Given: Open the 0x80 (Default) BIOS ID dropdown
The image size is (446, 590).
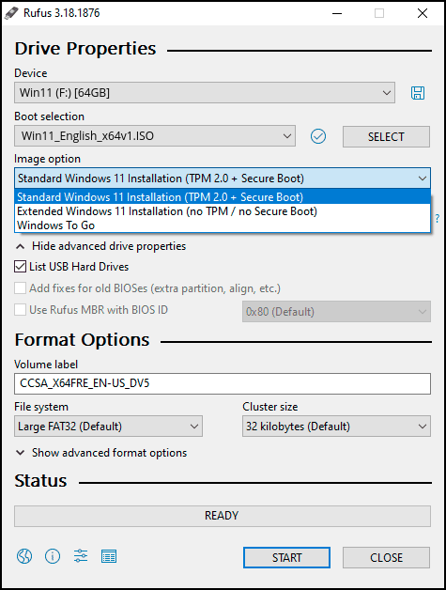Looking at the screenshot, I should click(x=336, y=312).
